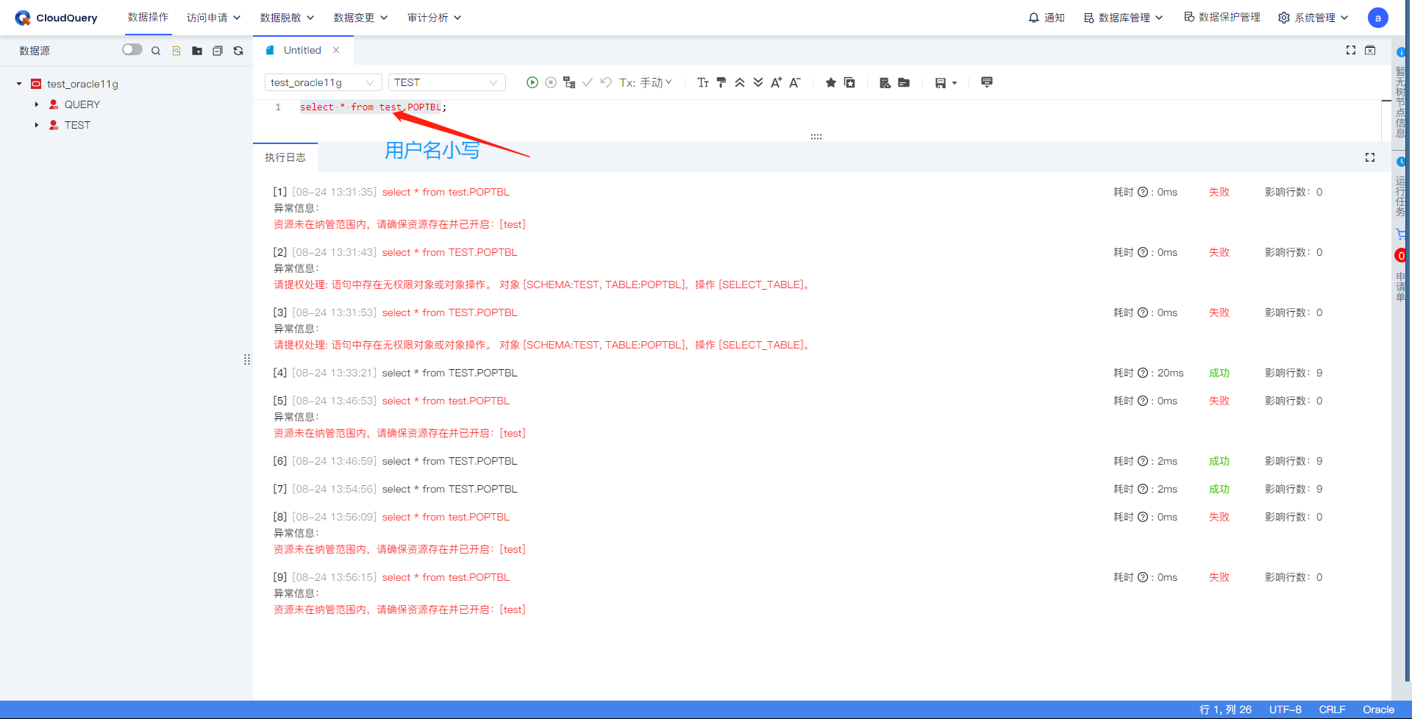The height and width of the screenshot is (719, 1412).
Task: Click the datasource search magnifier icon
Action: click(156, 51)
